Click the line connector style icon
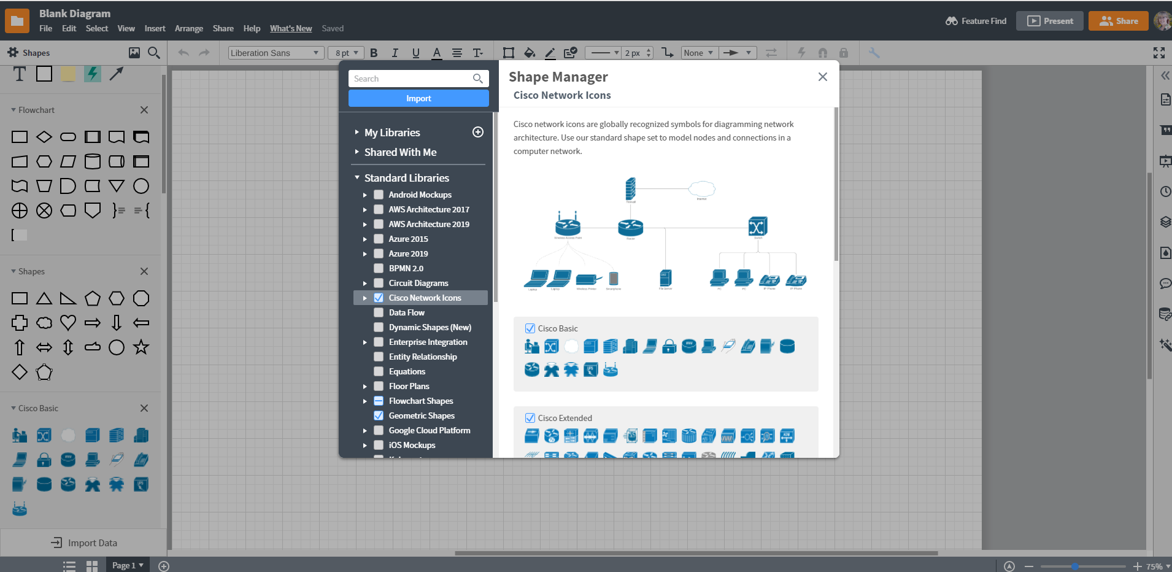Viewport: 1172px width, 572px height. click(x=668, y=53)
